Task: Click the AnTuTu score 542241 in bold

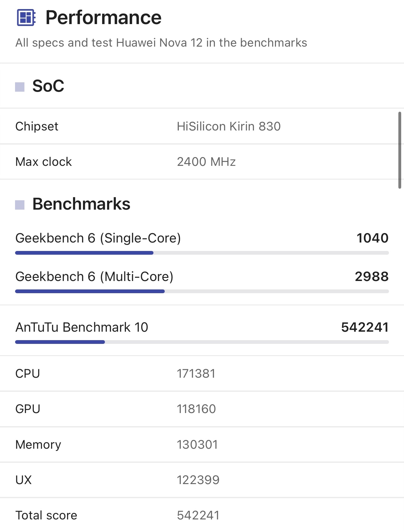Action: point(365,327)
